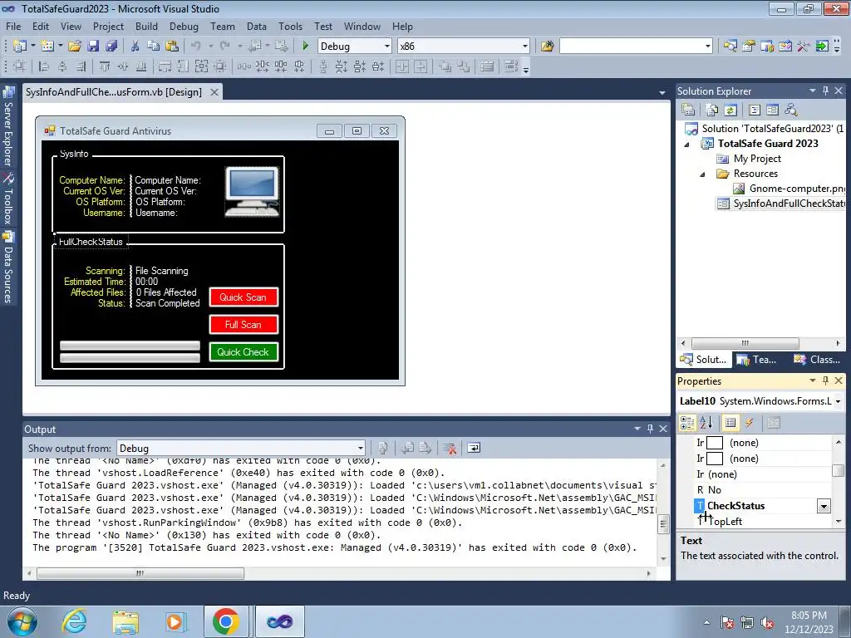The height and width of the screenshot is (638, 851).
Task: Open the Properties Window toolbar icon
Action: (749, 47)
